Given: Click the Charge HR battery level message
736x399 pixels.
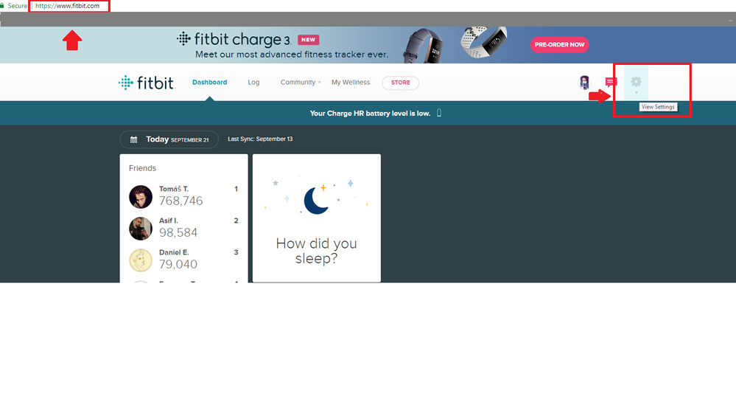Looking at the screenshot, I should (370, 114).
